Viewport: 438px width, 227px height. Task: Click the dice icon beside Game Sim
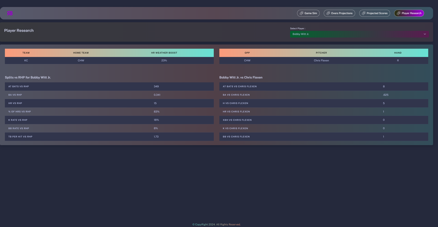coord(301,13)
